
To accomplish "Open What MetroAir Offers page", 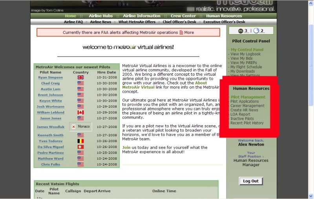I will 137,22.
